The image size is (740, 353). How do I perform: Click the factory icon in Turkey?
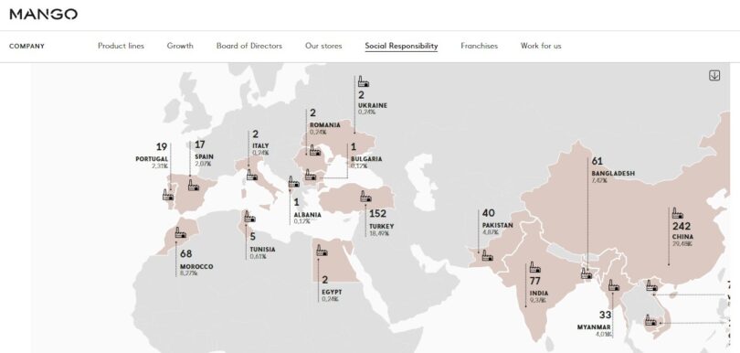[365, 197]
